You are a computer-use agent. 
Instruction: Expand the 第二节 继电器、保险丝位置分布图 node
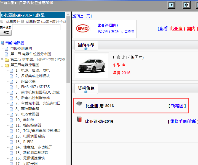[x=2, y=60]
